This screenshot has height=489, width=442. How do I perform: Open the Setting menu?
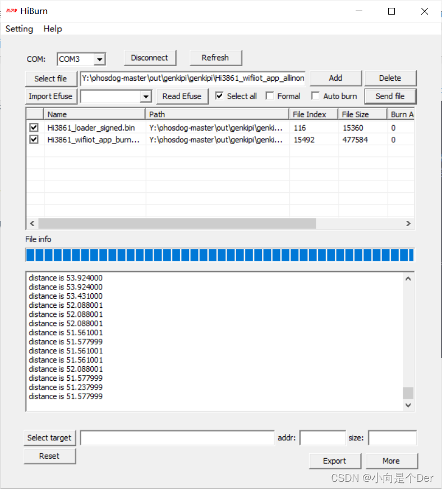click(x=19, y=29)
